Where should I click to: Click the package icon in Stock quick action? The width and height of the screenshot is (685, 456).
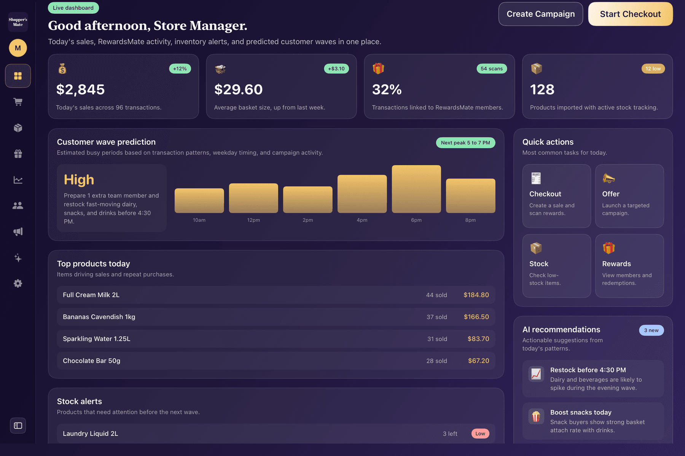pyautogui.click(x=536, y=248)
